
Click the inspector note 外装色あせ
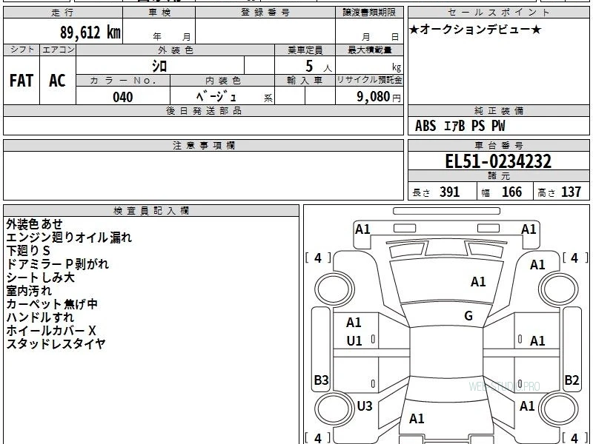point(34,224)
